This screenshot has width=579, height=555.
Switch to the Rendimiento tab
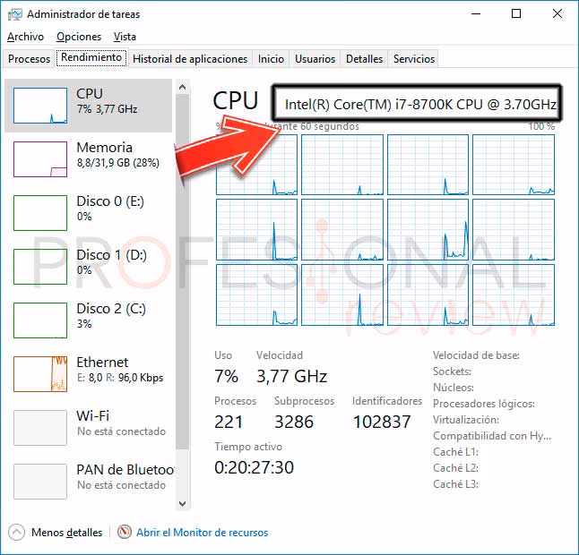[x=91, y=58]
